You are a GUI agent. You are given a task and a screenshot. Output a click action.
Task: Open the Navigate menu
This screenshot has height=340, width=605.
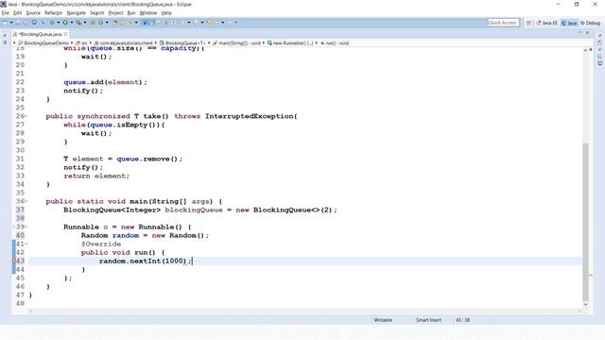76,12
